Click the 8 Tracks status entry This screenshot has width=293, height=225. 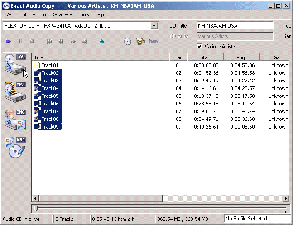pyautogui.click(x=72, y=219)
